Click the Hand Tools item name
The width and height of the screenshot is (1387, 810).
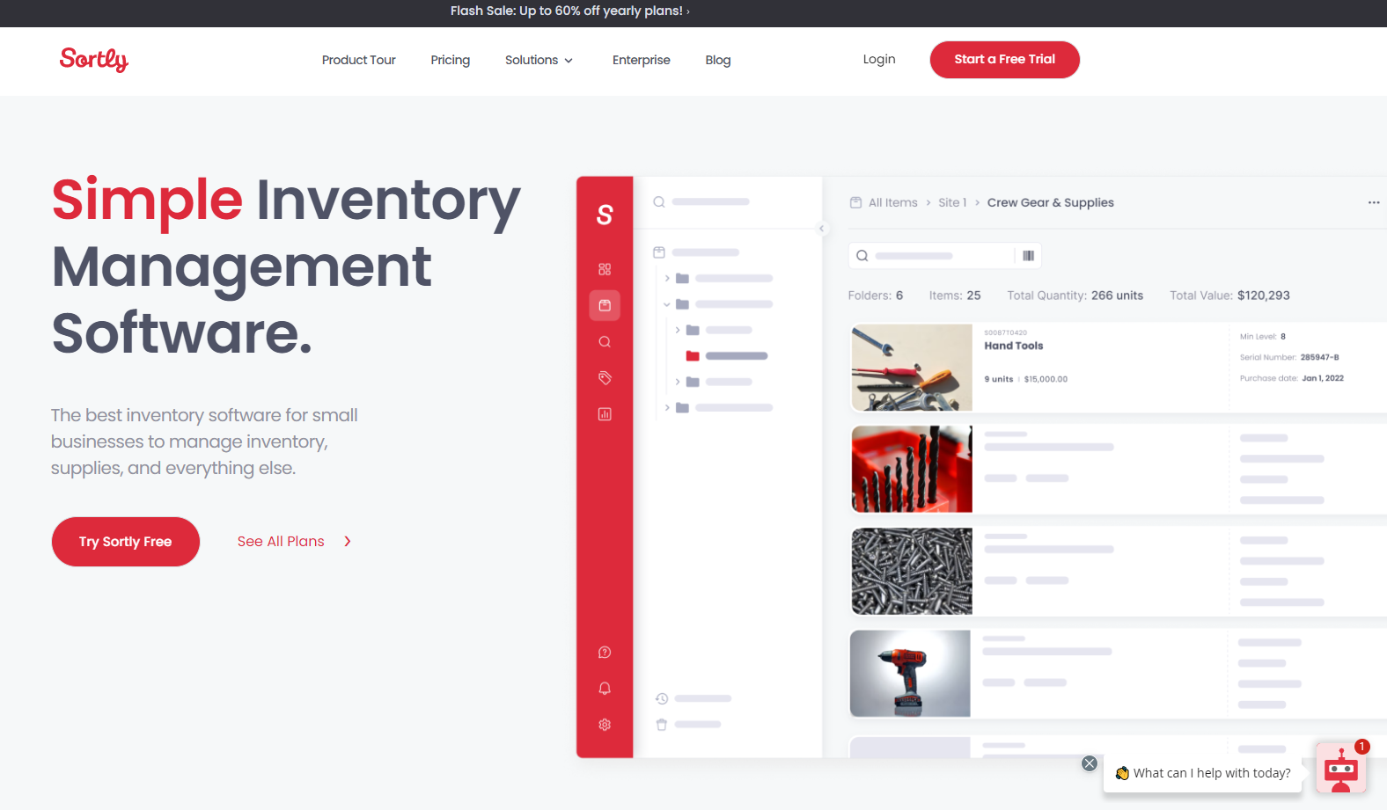coord(1013,346)
